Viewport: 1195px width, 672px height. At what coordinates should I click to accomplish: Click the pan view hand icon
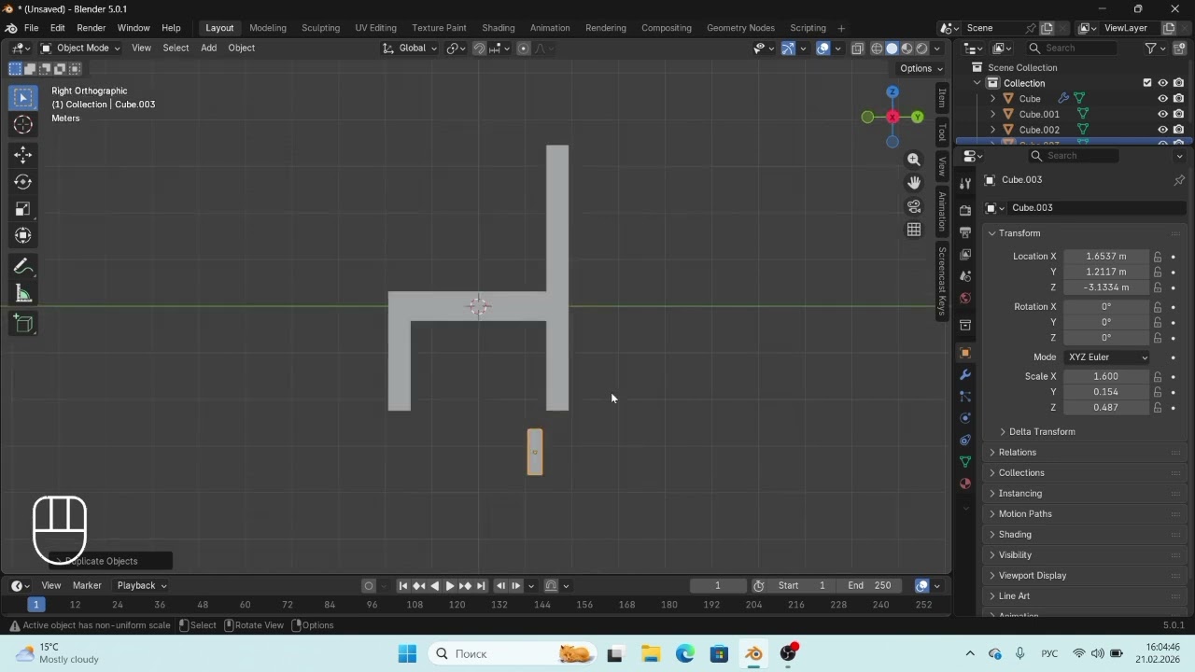[914, 183]
